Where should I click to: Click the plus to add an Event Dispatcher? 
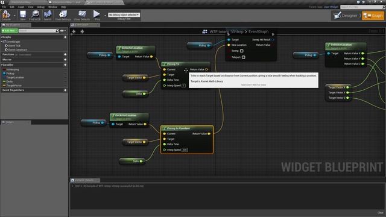pyautogui.click(x=65, y=90)
